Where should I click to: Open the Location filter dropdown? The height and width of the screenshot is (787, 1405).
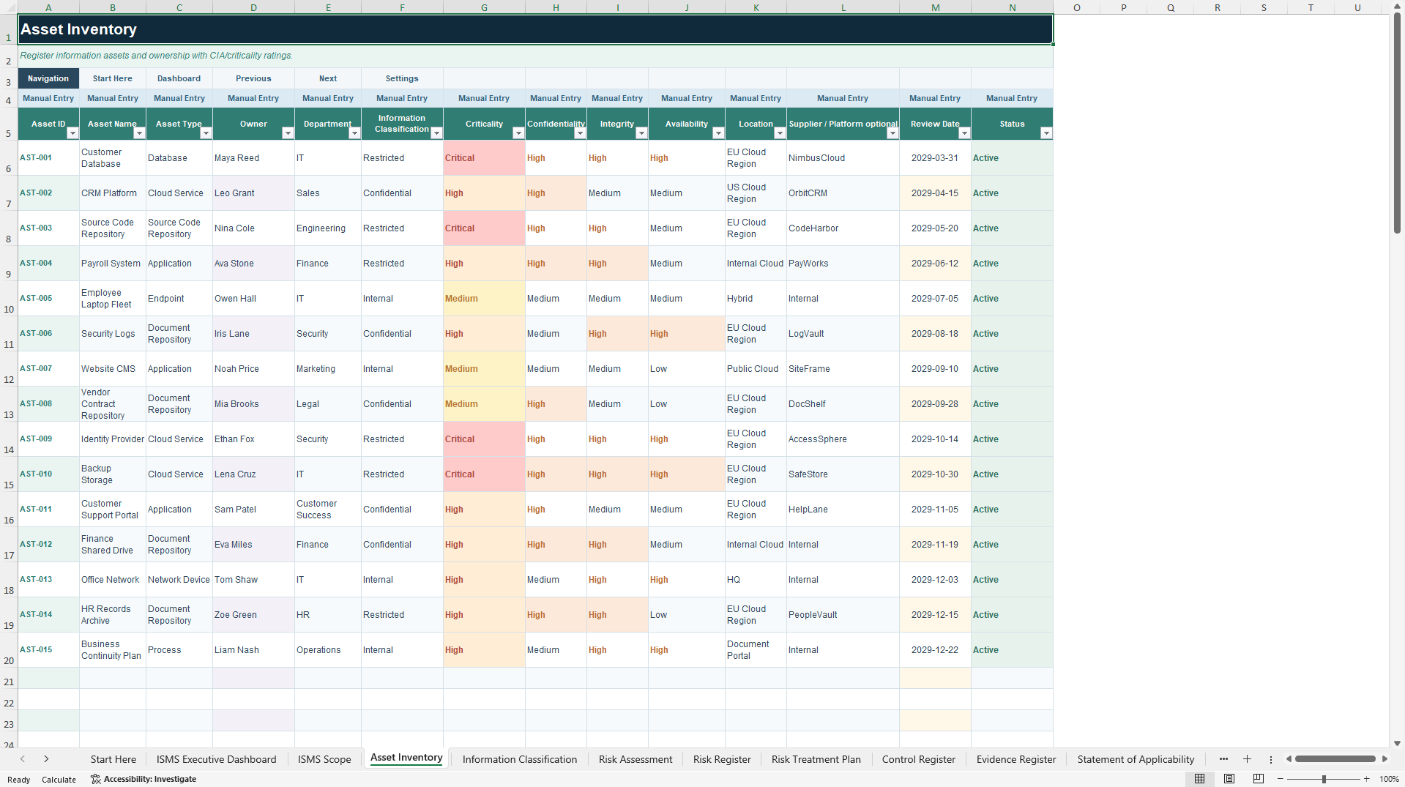pos(780,133)
